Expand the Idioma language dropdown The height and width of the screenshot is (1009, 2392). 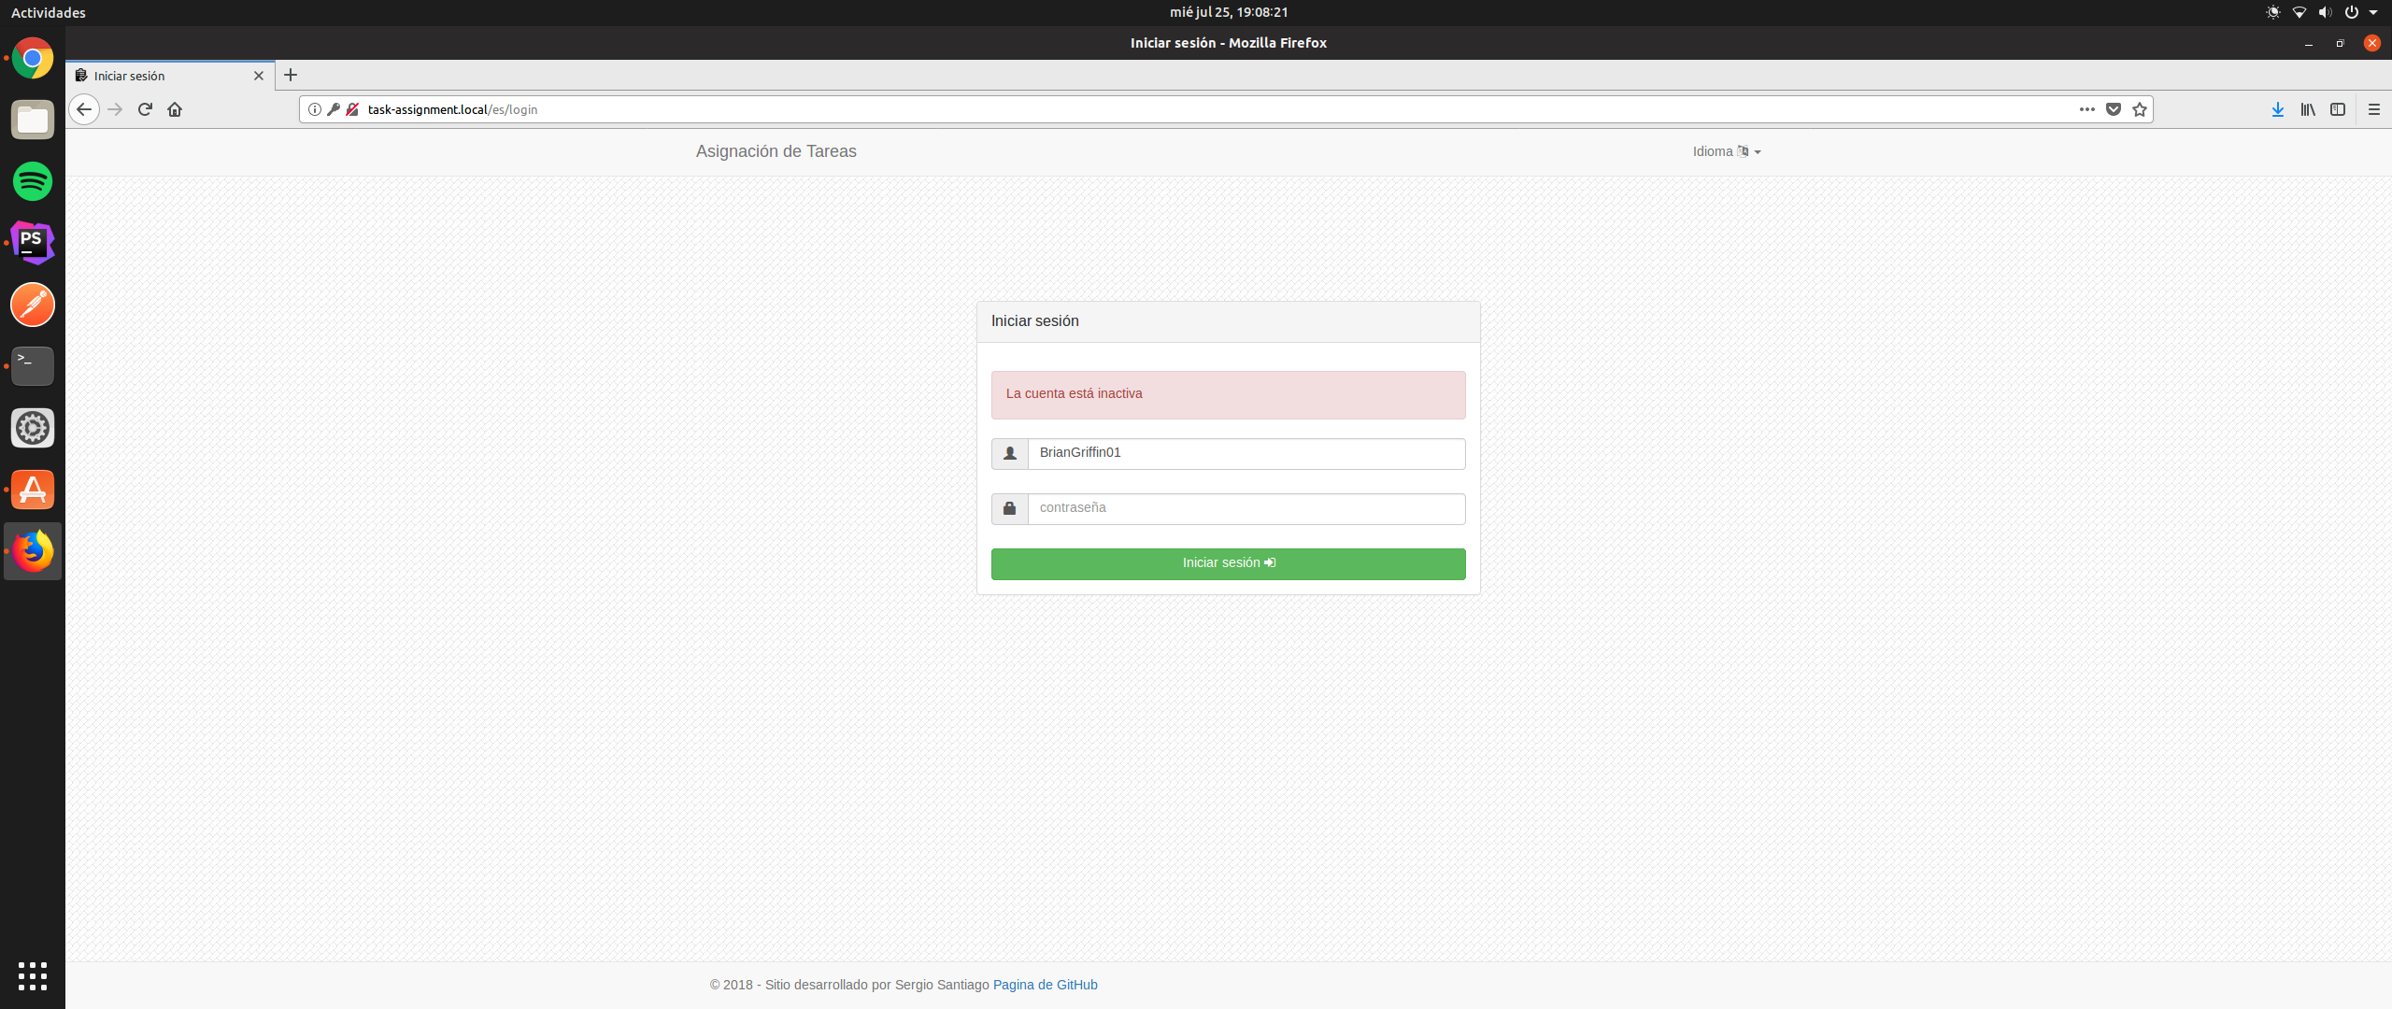click(x=1726, y=151)
